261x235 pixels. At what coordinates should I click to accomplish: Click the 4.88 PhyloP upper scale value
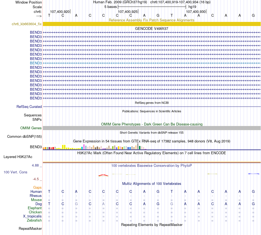pos(35,165)
